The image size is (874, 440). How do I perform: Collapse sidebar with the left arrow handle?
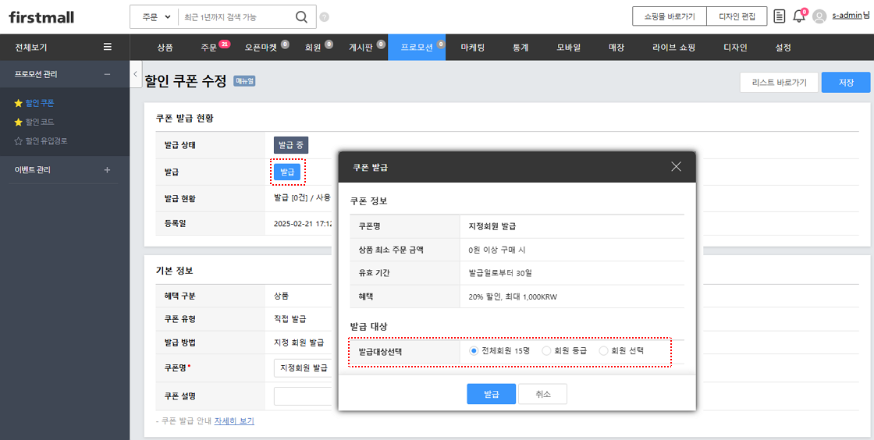click(136, 73)
